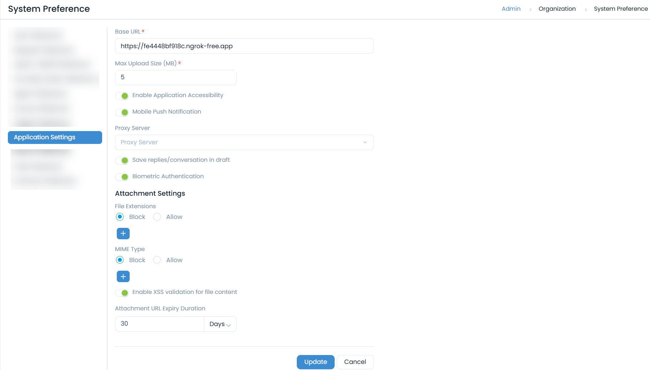Open the Admin breadcrumb link
This screenshot has height=370, width=650.
click(511, 9)
